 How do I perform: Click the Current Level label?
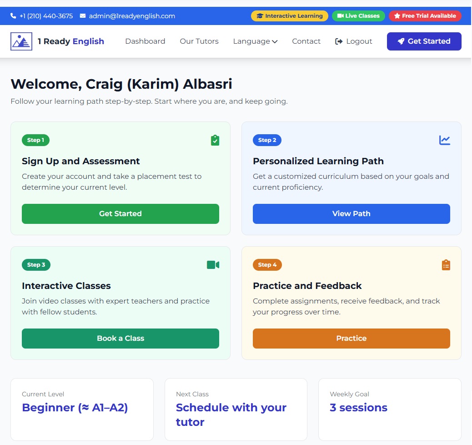43,394
